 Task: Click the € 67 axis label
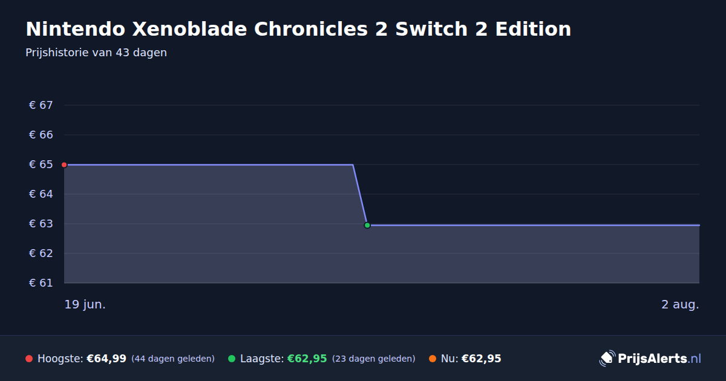(41, 105)
